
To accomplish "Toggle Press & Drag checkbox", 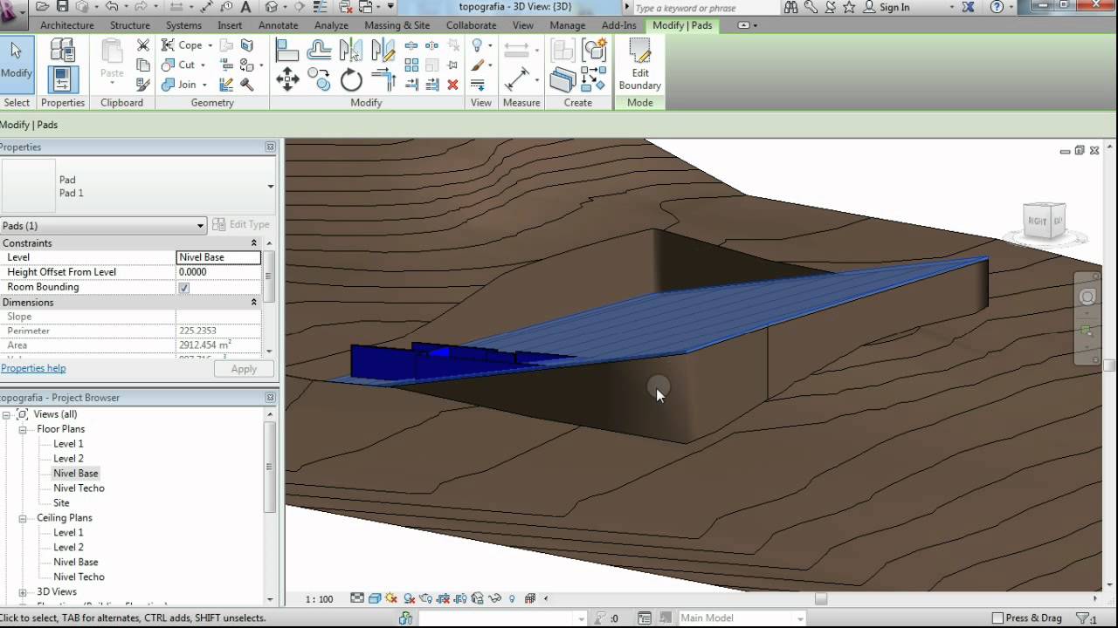I will click(998, 618).
